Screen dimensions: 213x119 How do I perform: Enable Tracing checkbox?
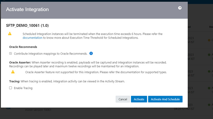pyautogui.click(x=11, y=88)
